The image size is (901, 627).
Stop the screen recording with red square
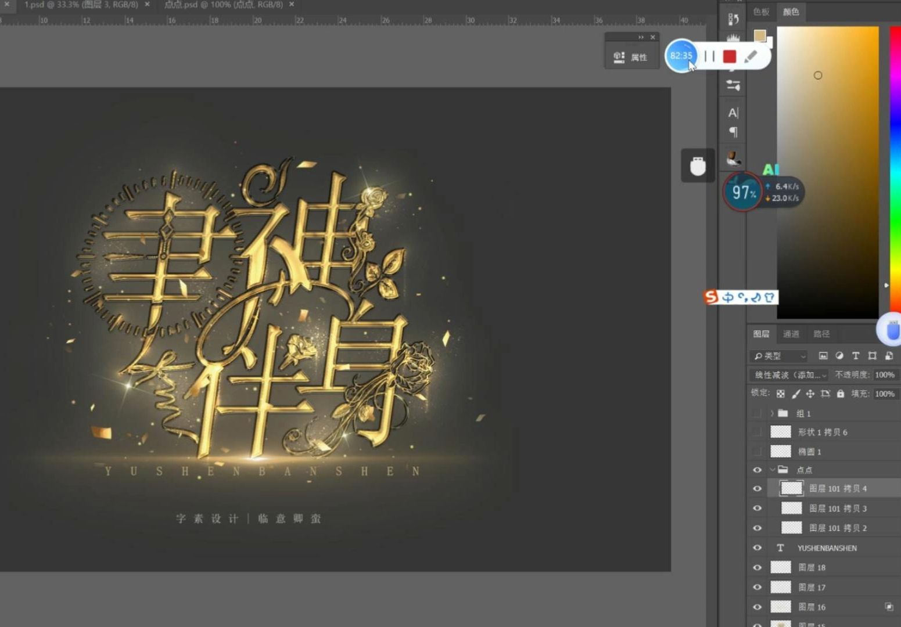730,56
